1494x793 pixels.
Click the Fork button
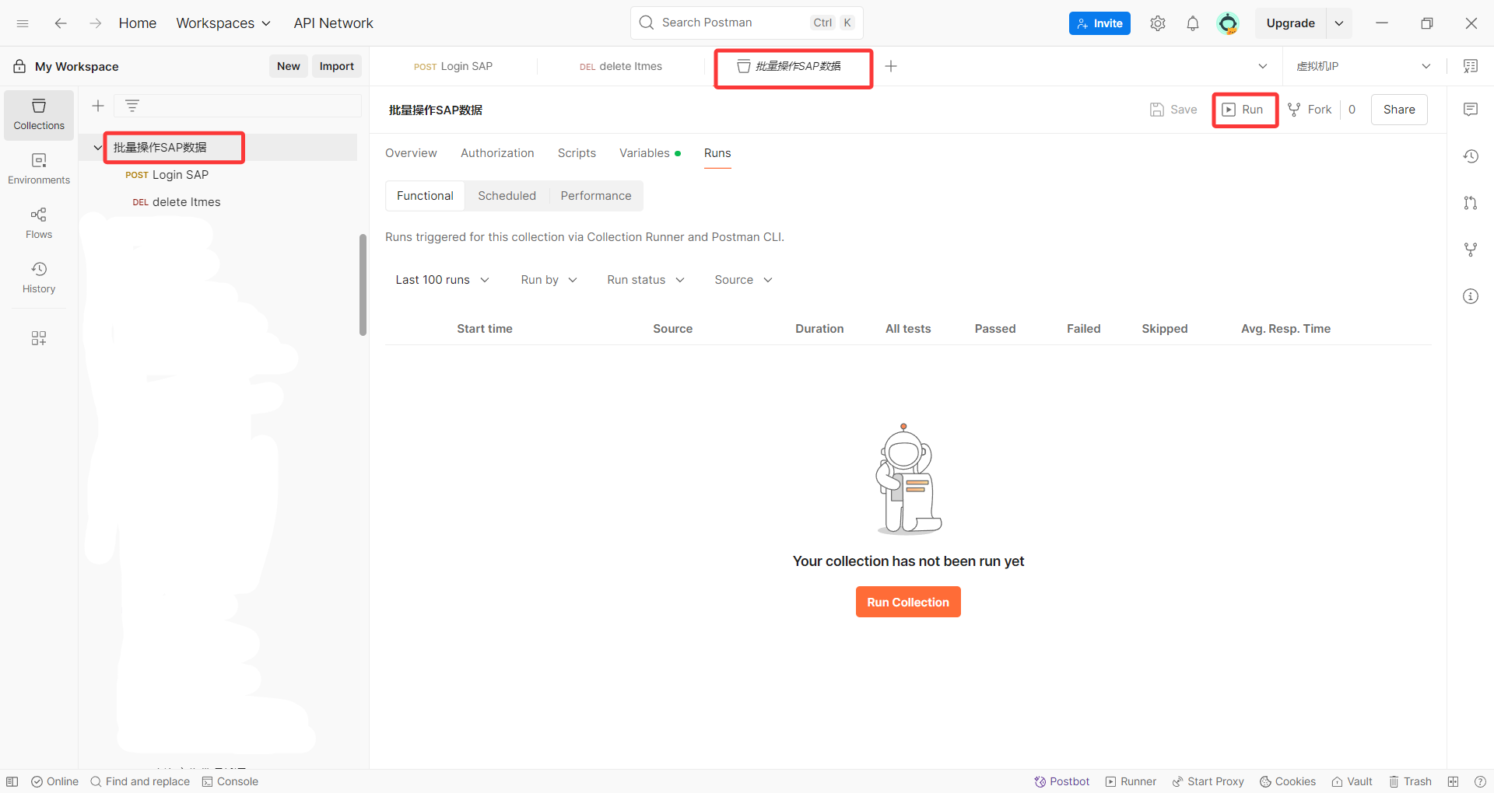pos(1310,110)
